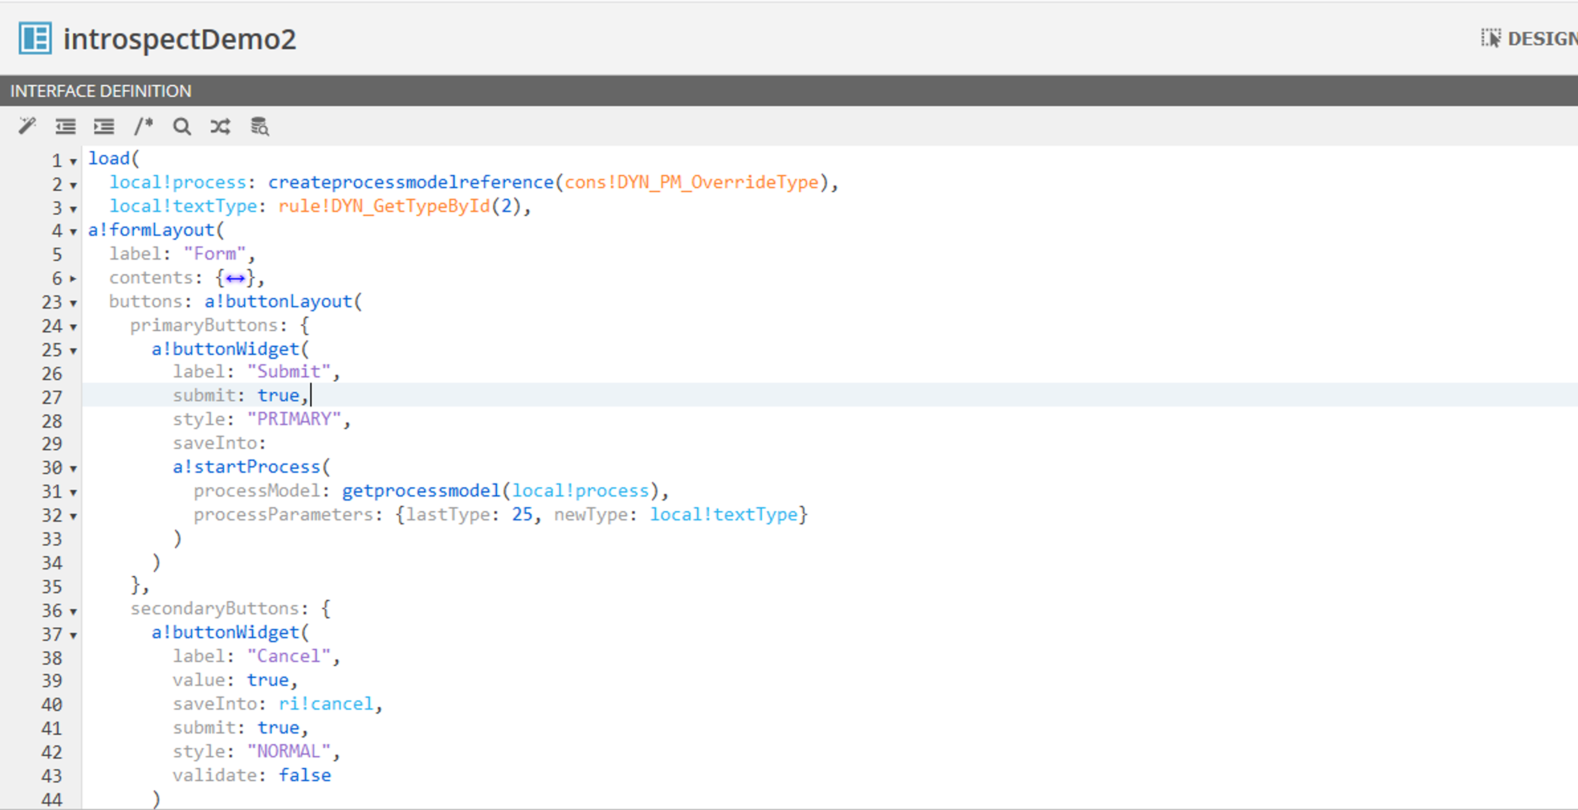Click the "NORMAL" style string
The width and height of the screenshot is (1578, 810).
click(288, 751)
